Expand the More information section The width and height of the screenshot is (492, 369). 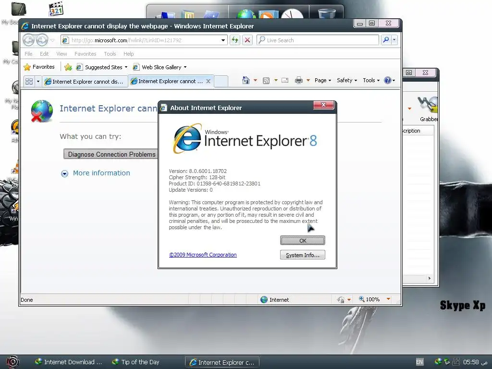pyautogui.click(x=96, y=173)
